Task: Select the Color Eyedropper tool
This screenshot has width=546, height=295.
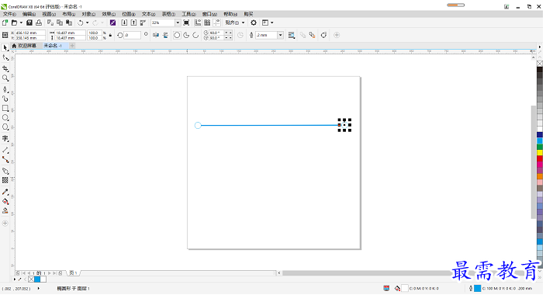Action: coord(5,192)
